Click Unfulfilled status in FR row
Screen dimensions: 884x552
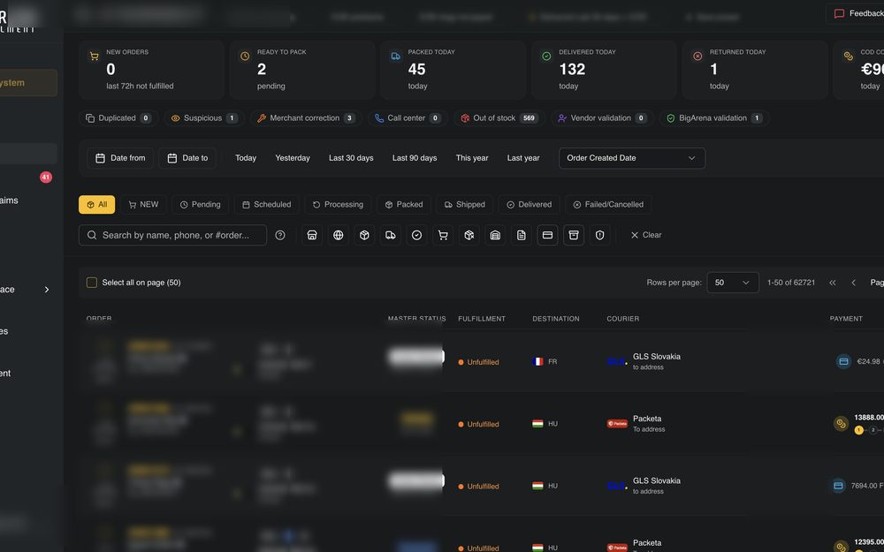[478, 362]
